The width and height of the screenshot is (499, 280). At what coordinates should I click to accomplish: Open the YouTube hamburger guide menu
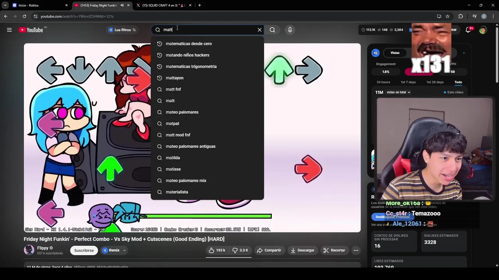(x=9, y=30)
